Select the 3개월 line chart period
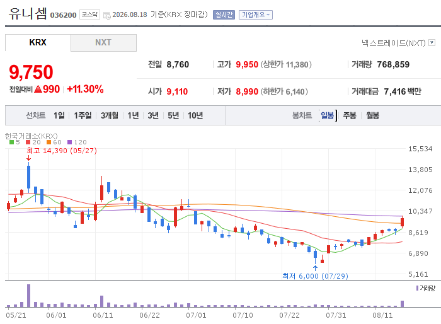Viewport: 441px width, 324px height. pos(110,115)
